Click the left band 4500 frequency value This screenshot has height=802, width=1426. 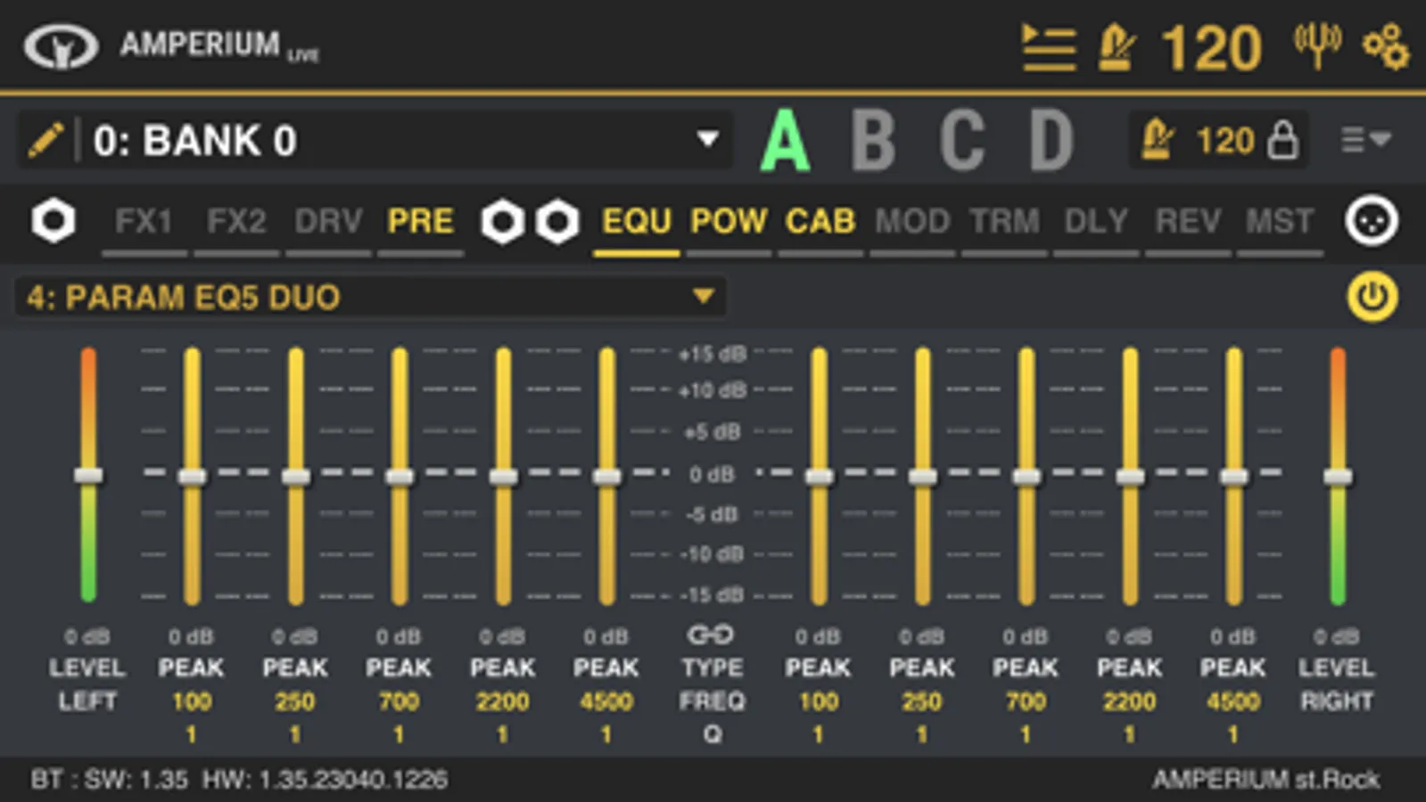[606, 701]
